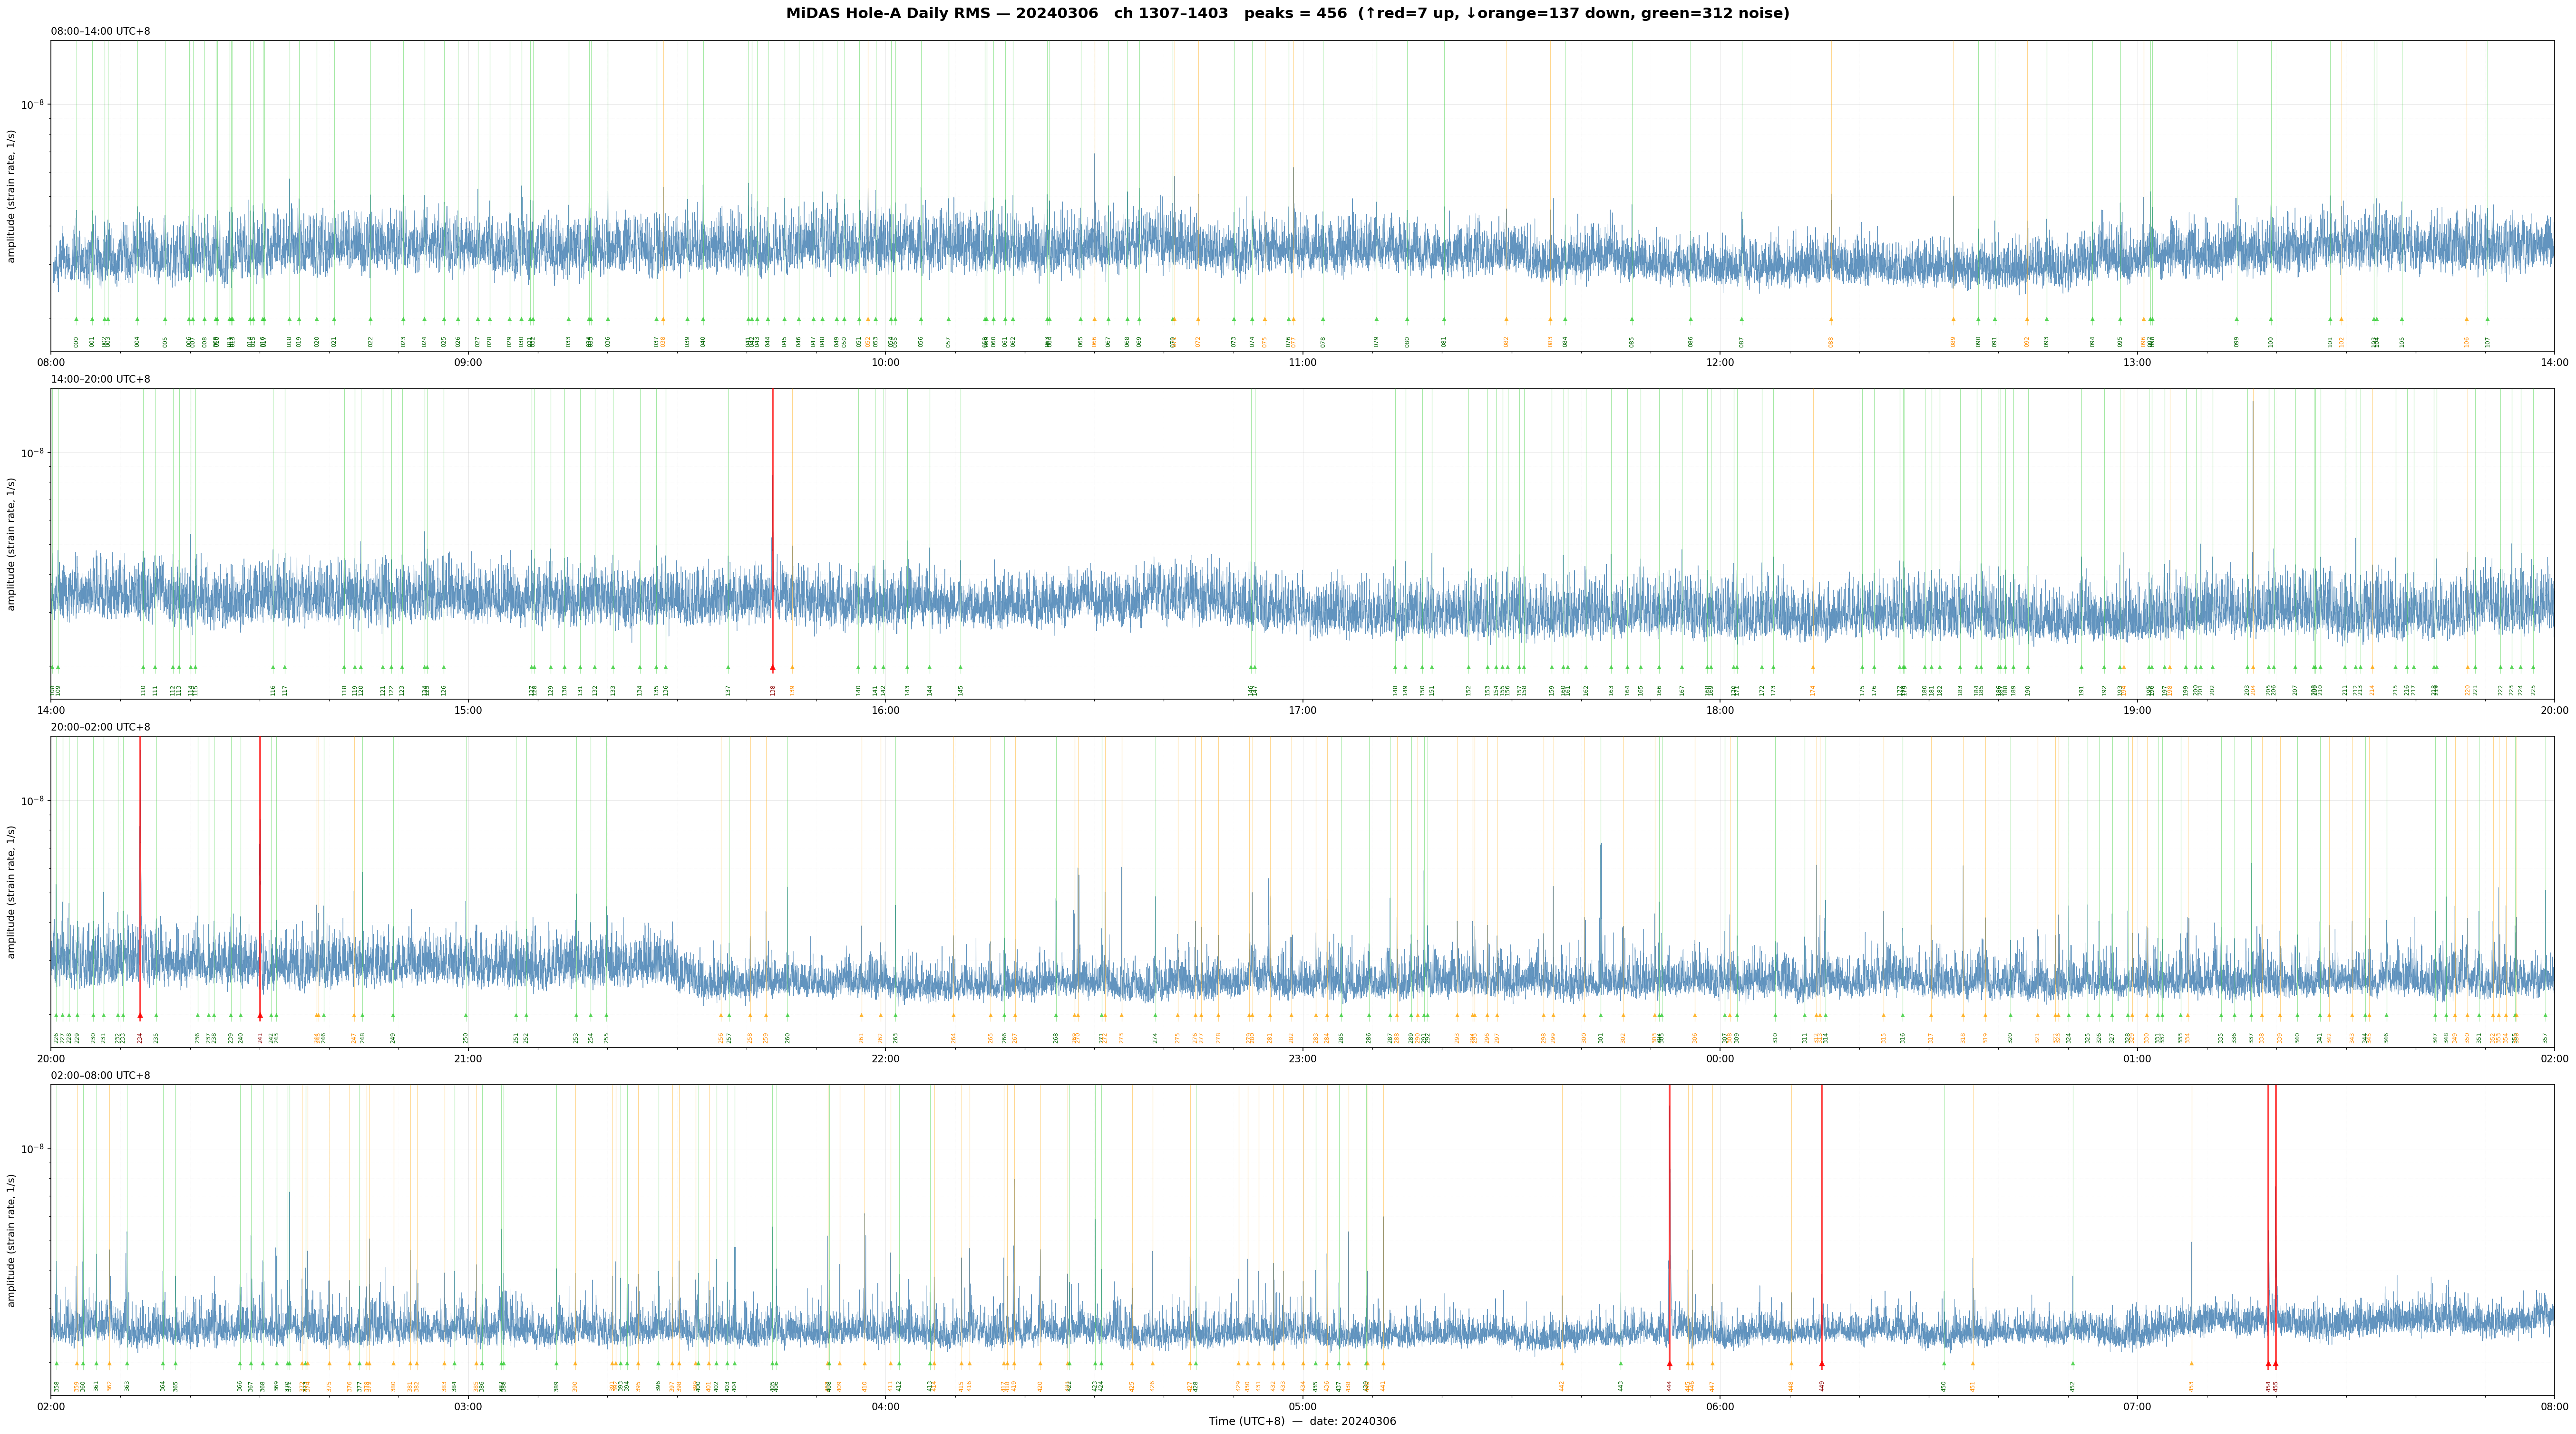Select the orange down-peak arrow above label 247
This screenshot has height=1434, width=2576.
(x=353, y=1015)
